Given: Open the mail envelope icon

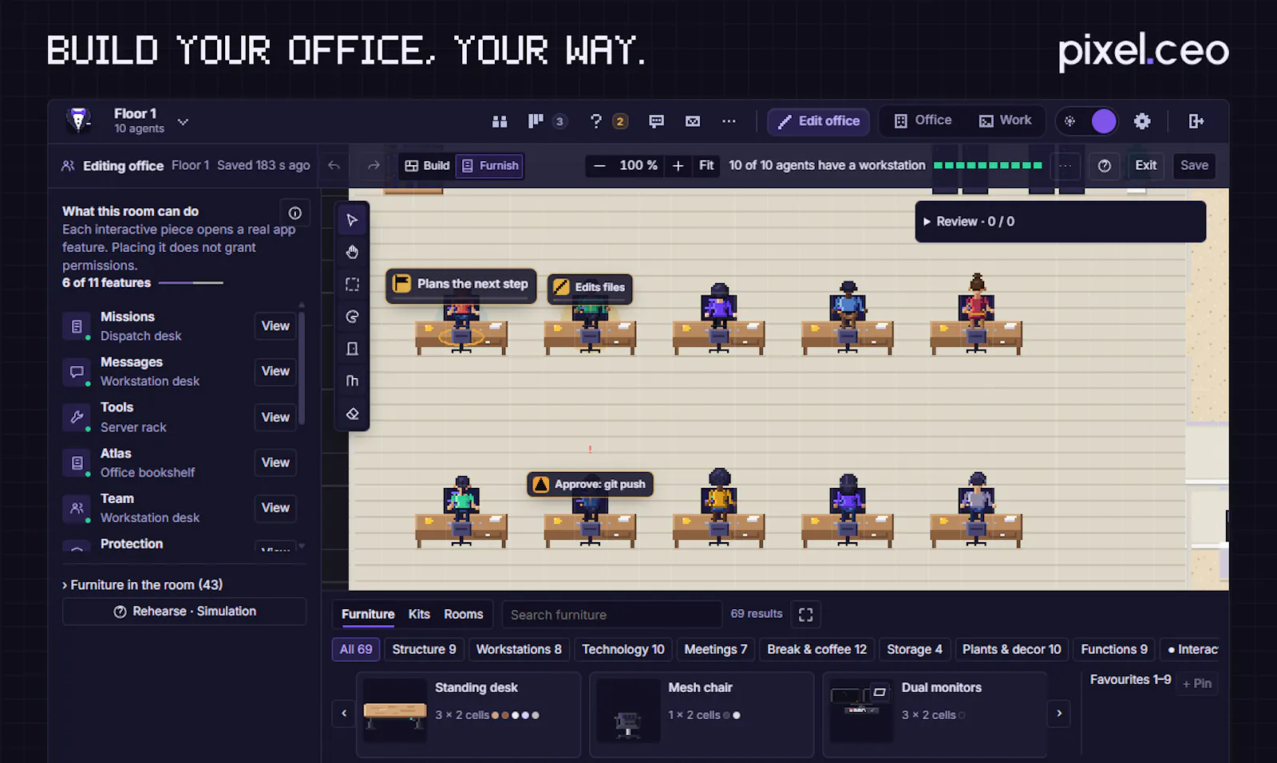Looking at the screenshot, I should point(693,121).
